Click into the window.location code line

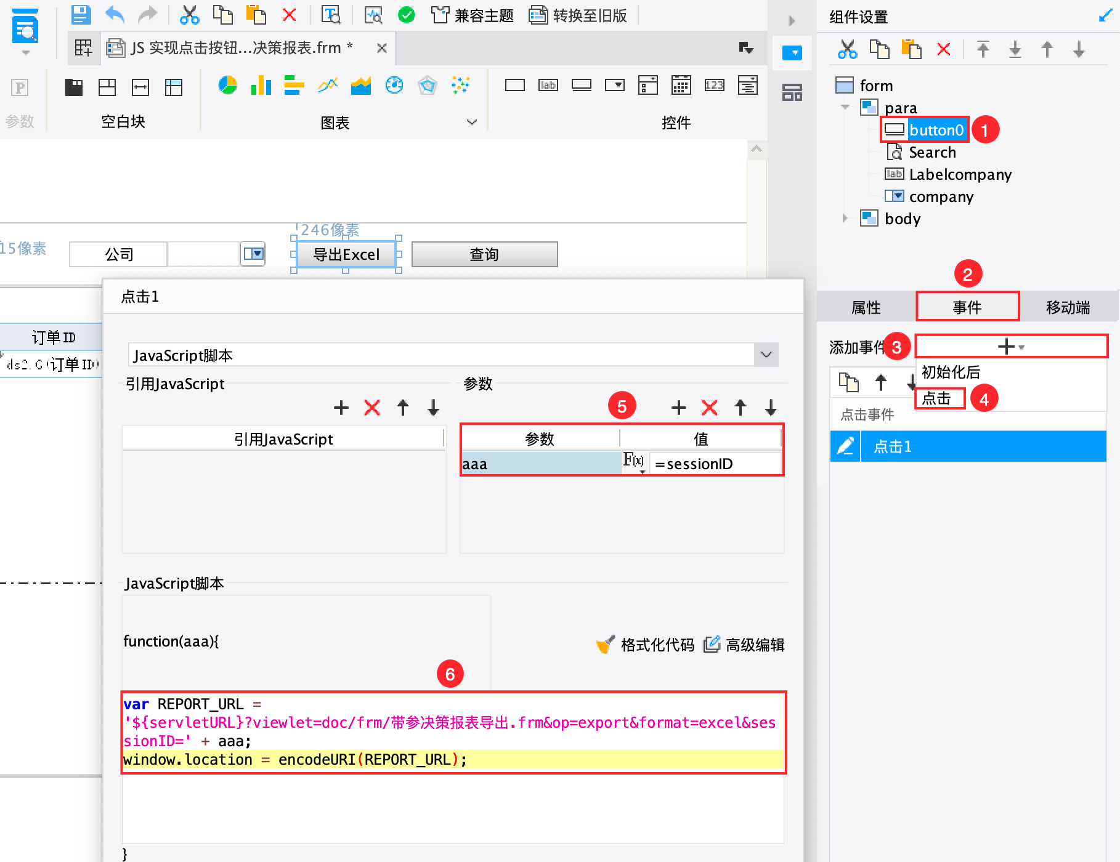click(x=453, y=759)
